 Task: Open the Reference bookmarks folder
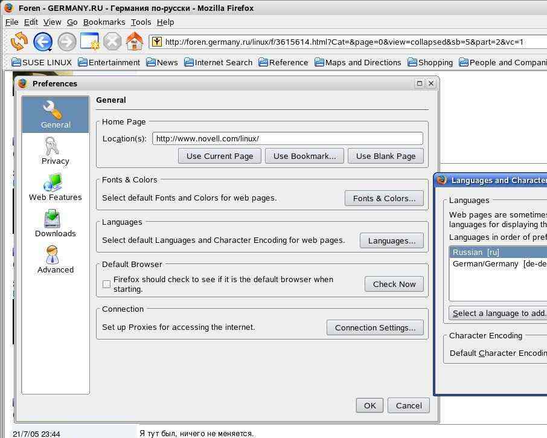click(x=283, y=62)
